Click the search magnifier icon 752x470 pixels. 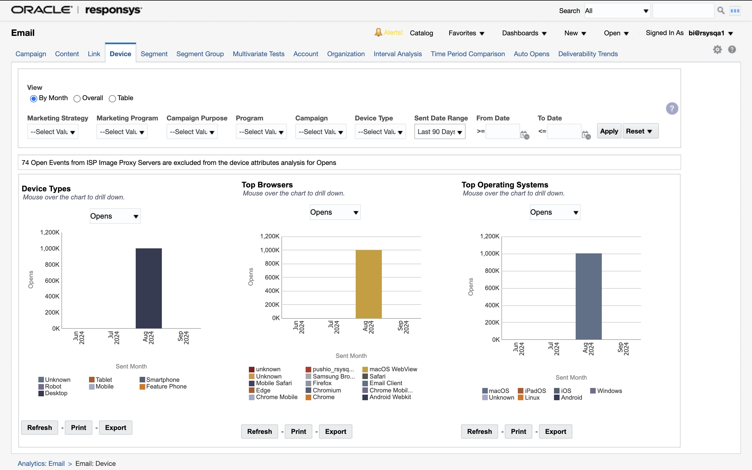point(721,11)
